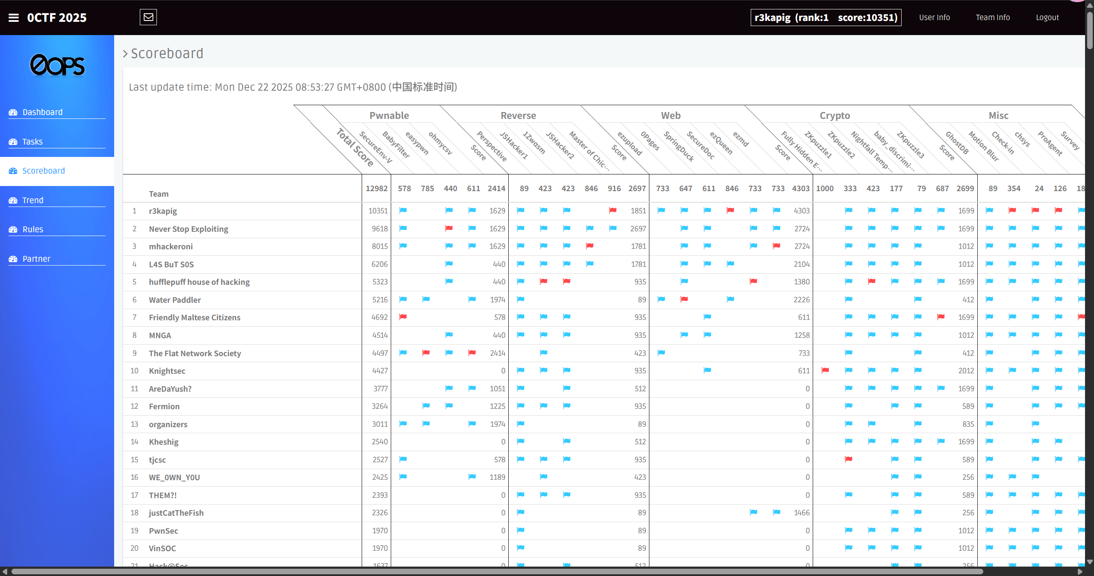Image resolution: width=1094 pixels, height=576 pixels.
Task: Click the 0ops logo in sidebar
Action: pos(57,65)
